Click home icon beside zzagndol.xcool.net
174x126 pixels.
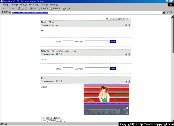(x=53, y=51)
